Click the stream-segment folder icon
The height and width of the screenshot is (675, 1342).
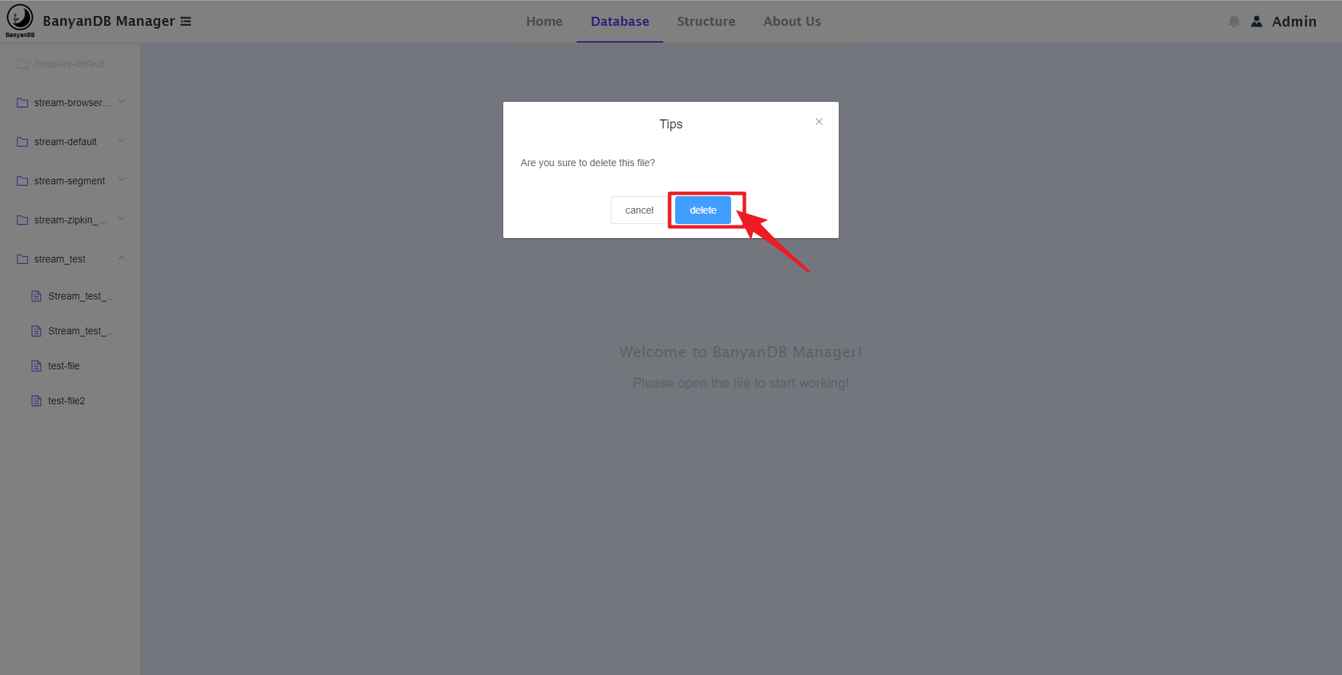coord(22,181)
